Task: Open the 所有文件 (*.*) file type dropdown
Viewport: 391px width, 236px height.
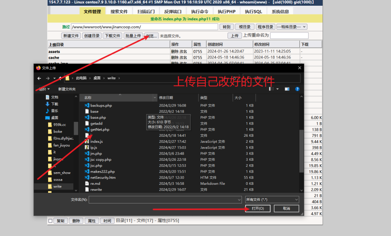Action: click(271, 199)
